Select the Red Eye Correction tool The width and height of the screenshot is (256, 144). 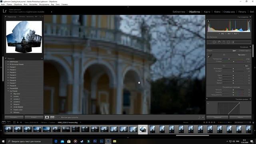point(219,42)
